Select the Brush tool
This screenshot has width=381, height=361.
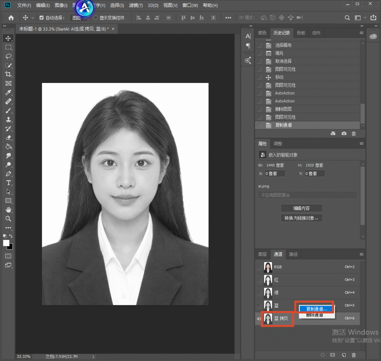9,111
